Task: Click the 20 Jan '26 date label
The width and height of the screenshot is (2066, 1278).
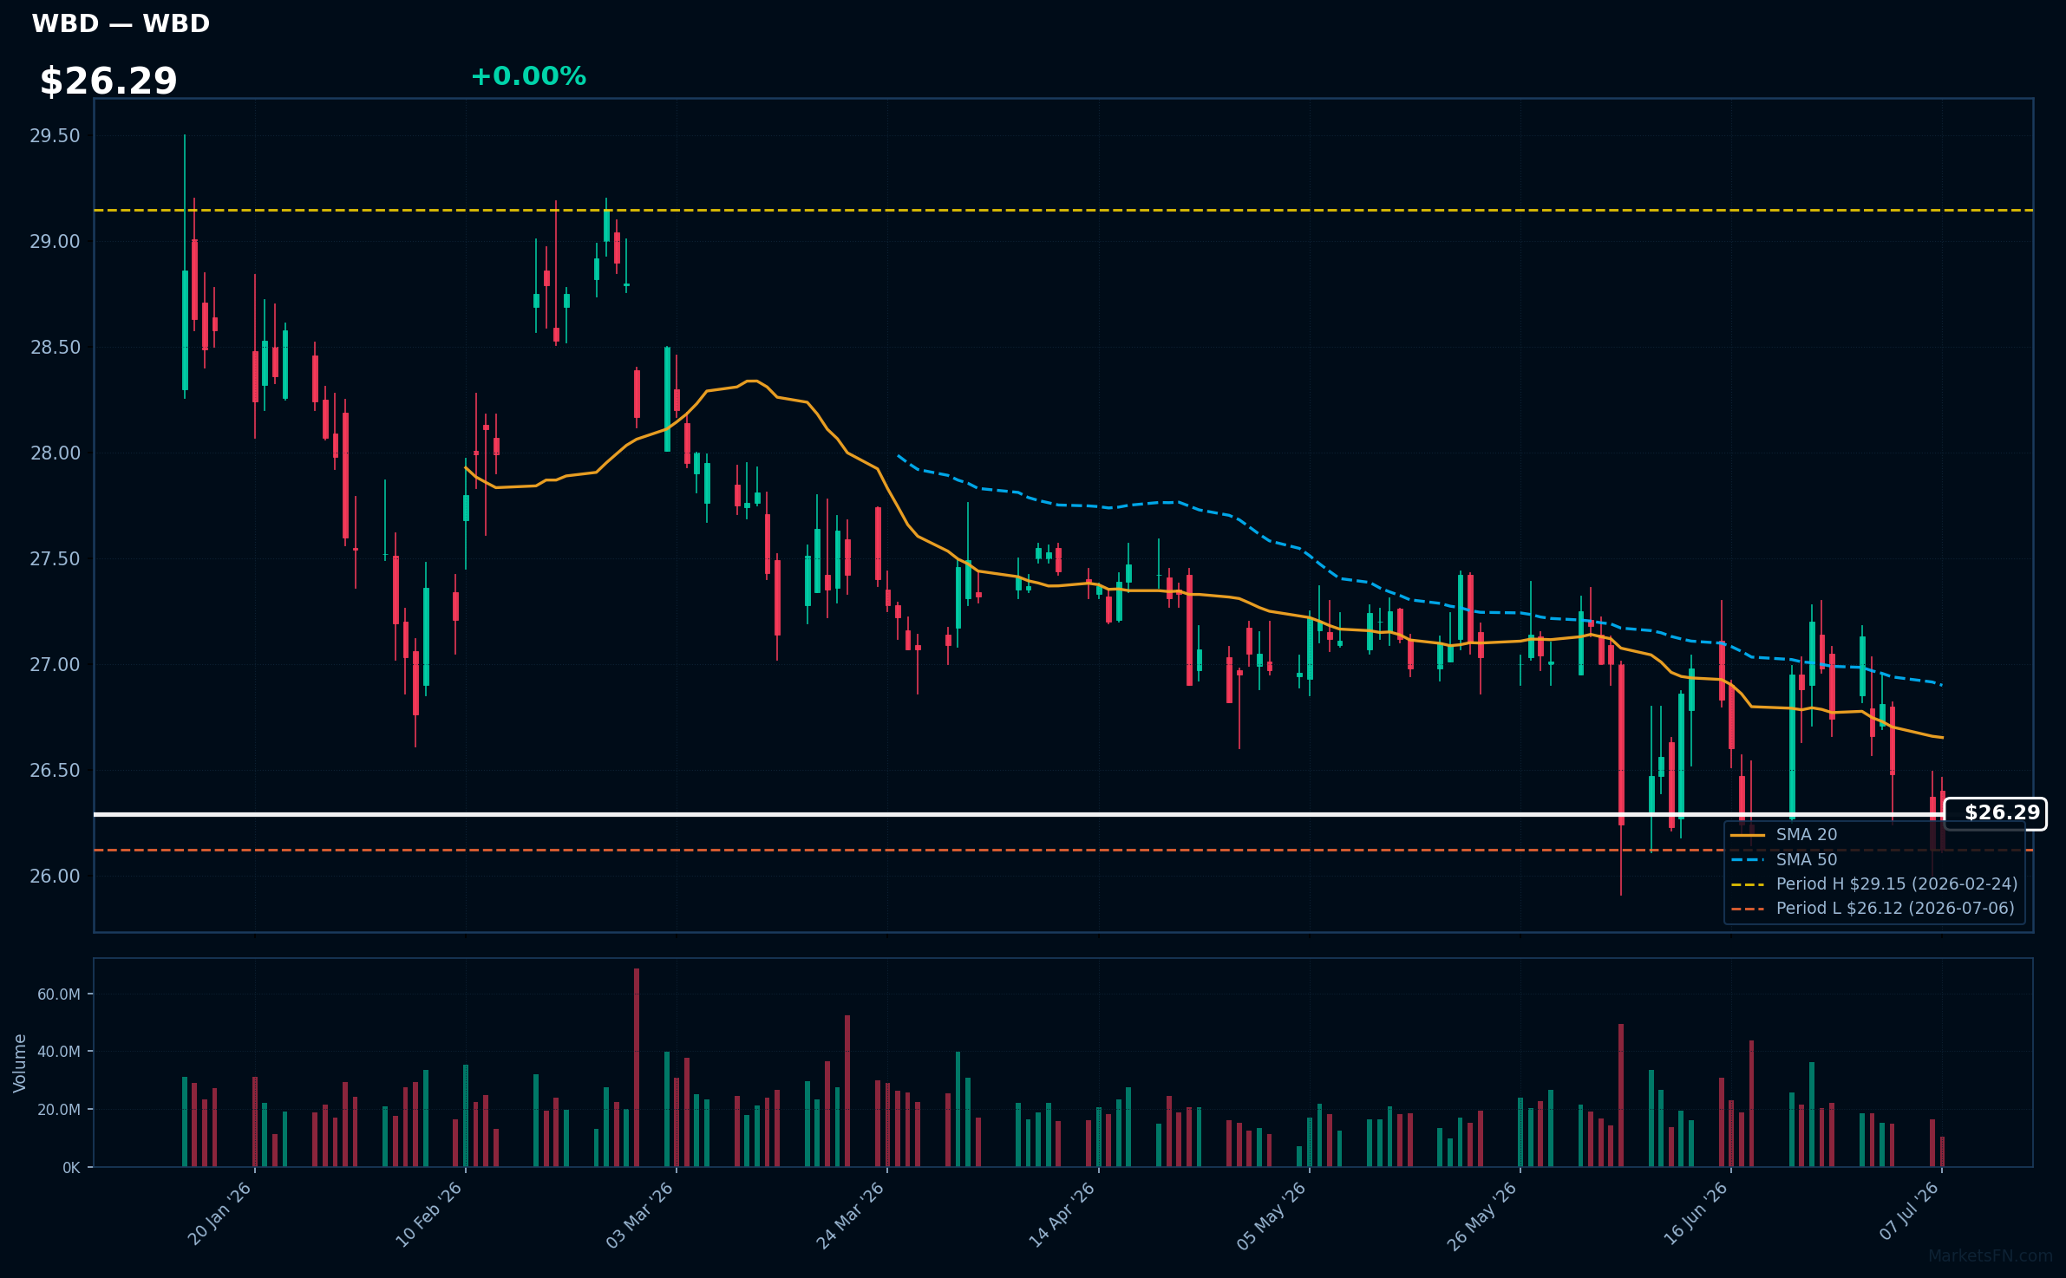Action: [x=219, y=1214]
